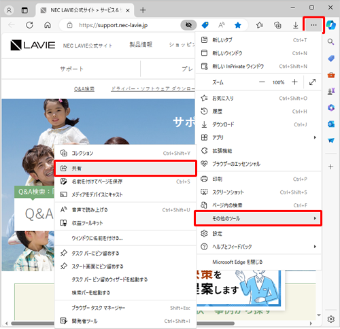Image resolution: width=340 pixels, height=329 pixels.
Task: Open ブラウザーのエッセンシャル menu item
Action: 258,164
